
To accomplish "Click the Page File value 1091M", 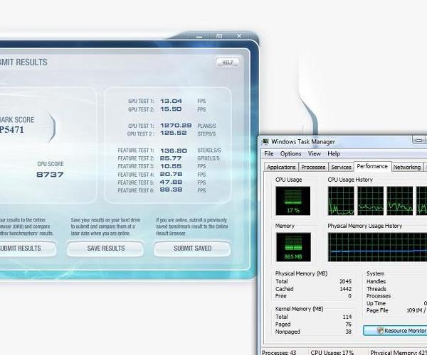I will coord(414,310).
